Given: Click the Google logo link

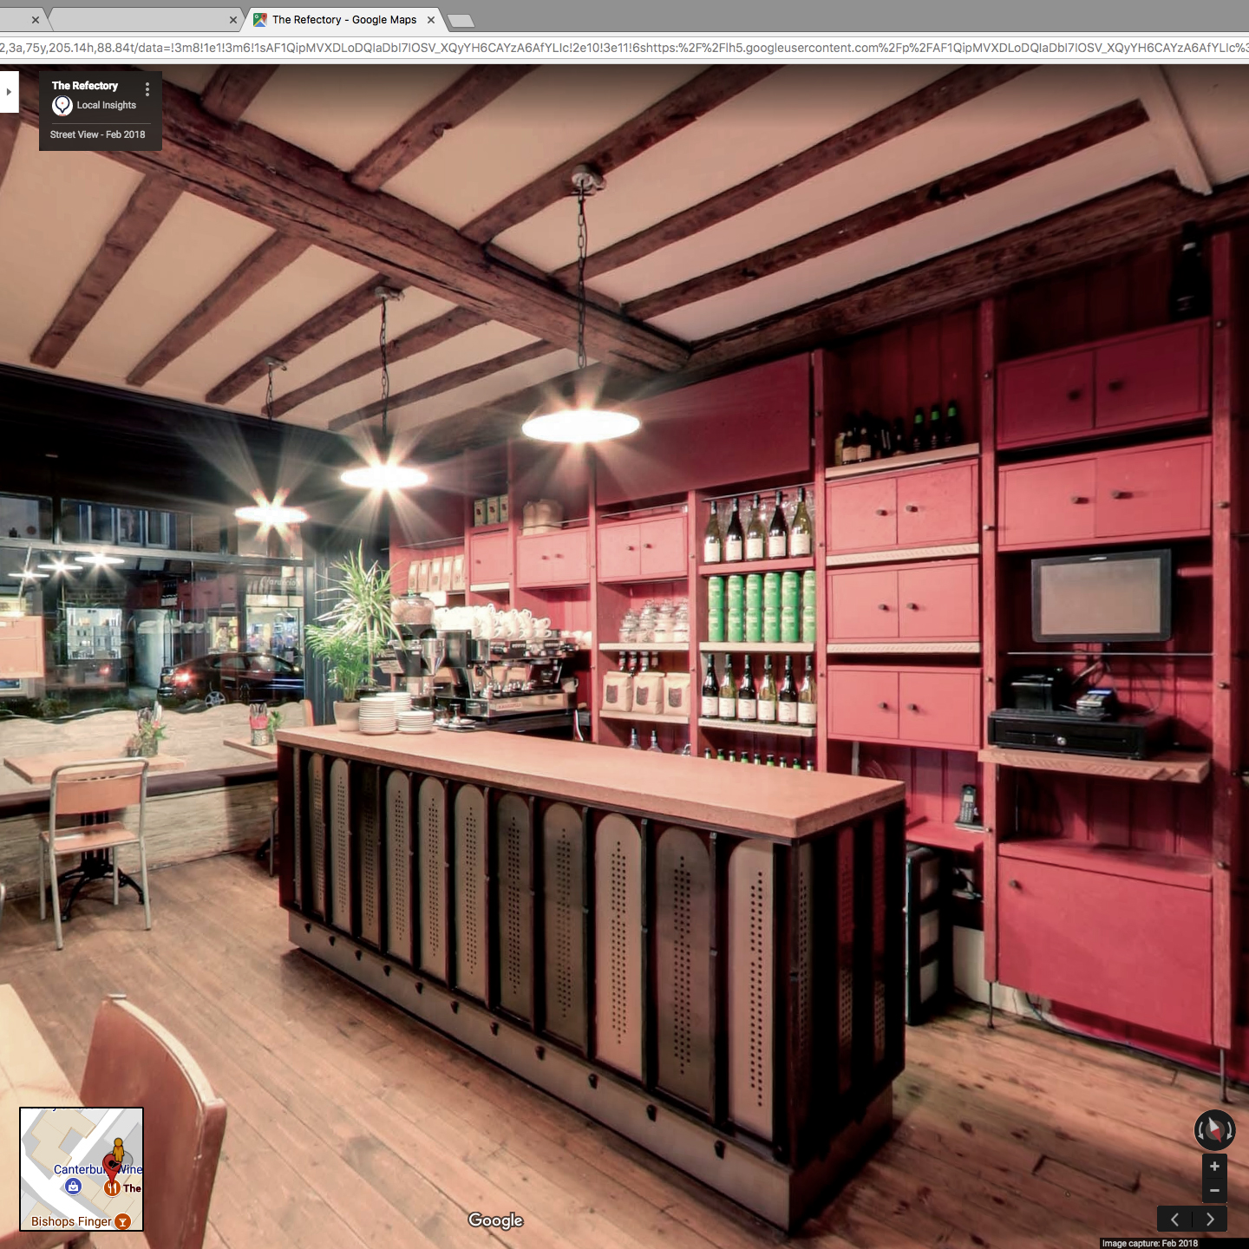Looking at the screenshot, I should pos(495,1220).
